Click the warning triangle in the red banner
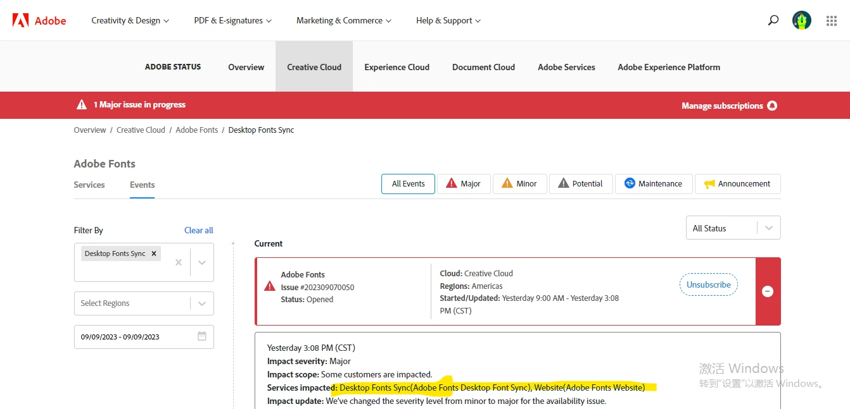Screen dimensions: 850x409 pyautogui.click(x=82, y=105)
